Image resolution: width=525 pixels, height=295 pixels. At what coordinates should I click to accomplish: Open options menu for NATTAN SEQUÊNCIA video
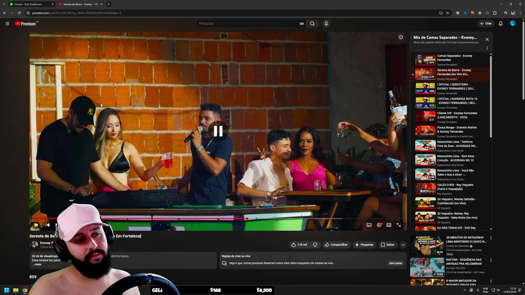491,260
